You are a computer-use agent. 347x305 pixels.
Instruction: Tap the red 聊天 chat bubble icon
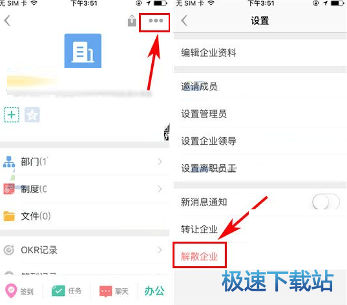pos(106,291)
